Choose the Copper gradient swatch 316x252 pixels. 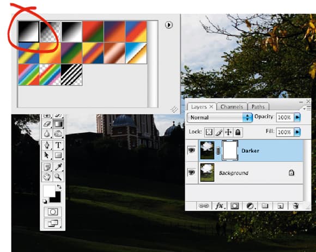[x=114, y=53]
